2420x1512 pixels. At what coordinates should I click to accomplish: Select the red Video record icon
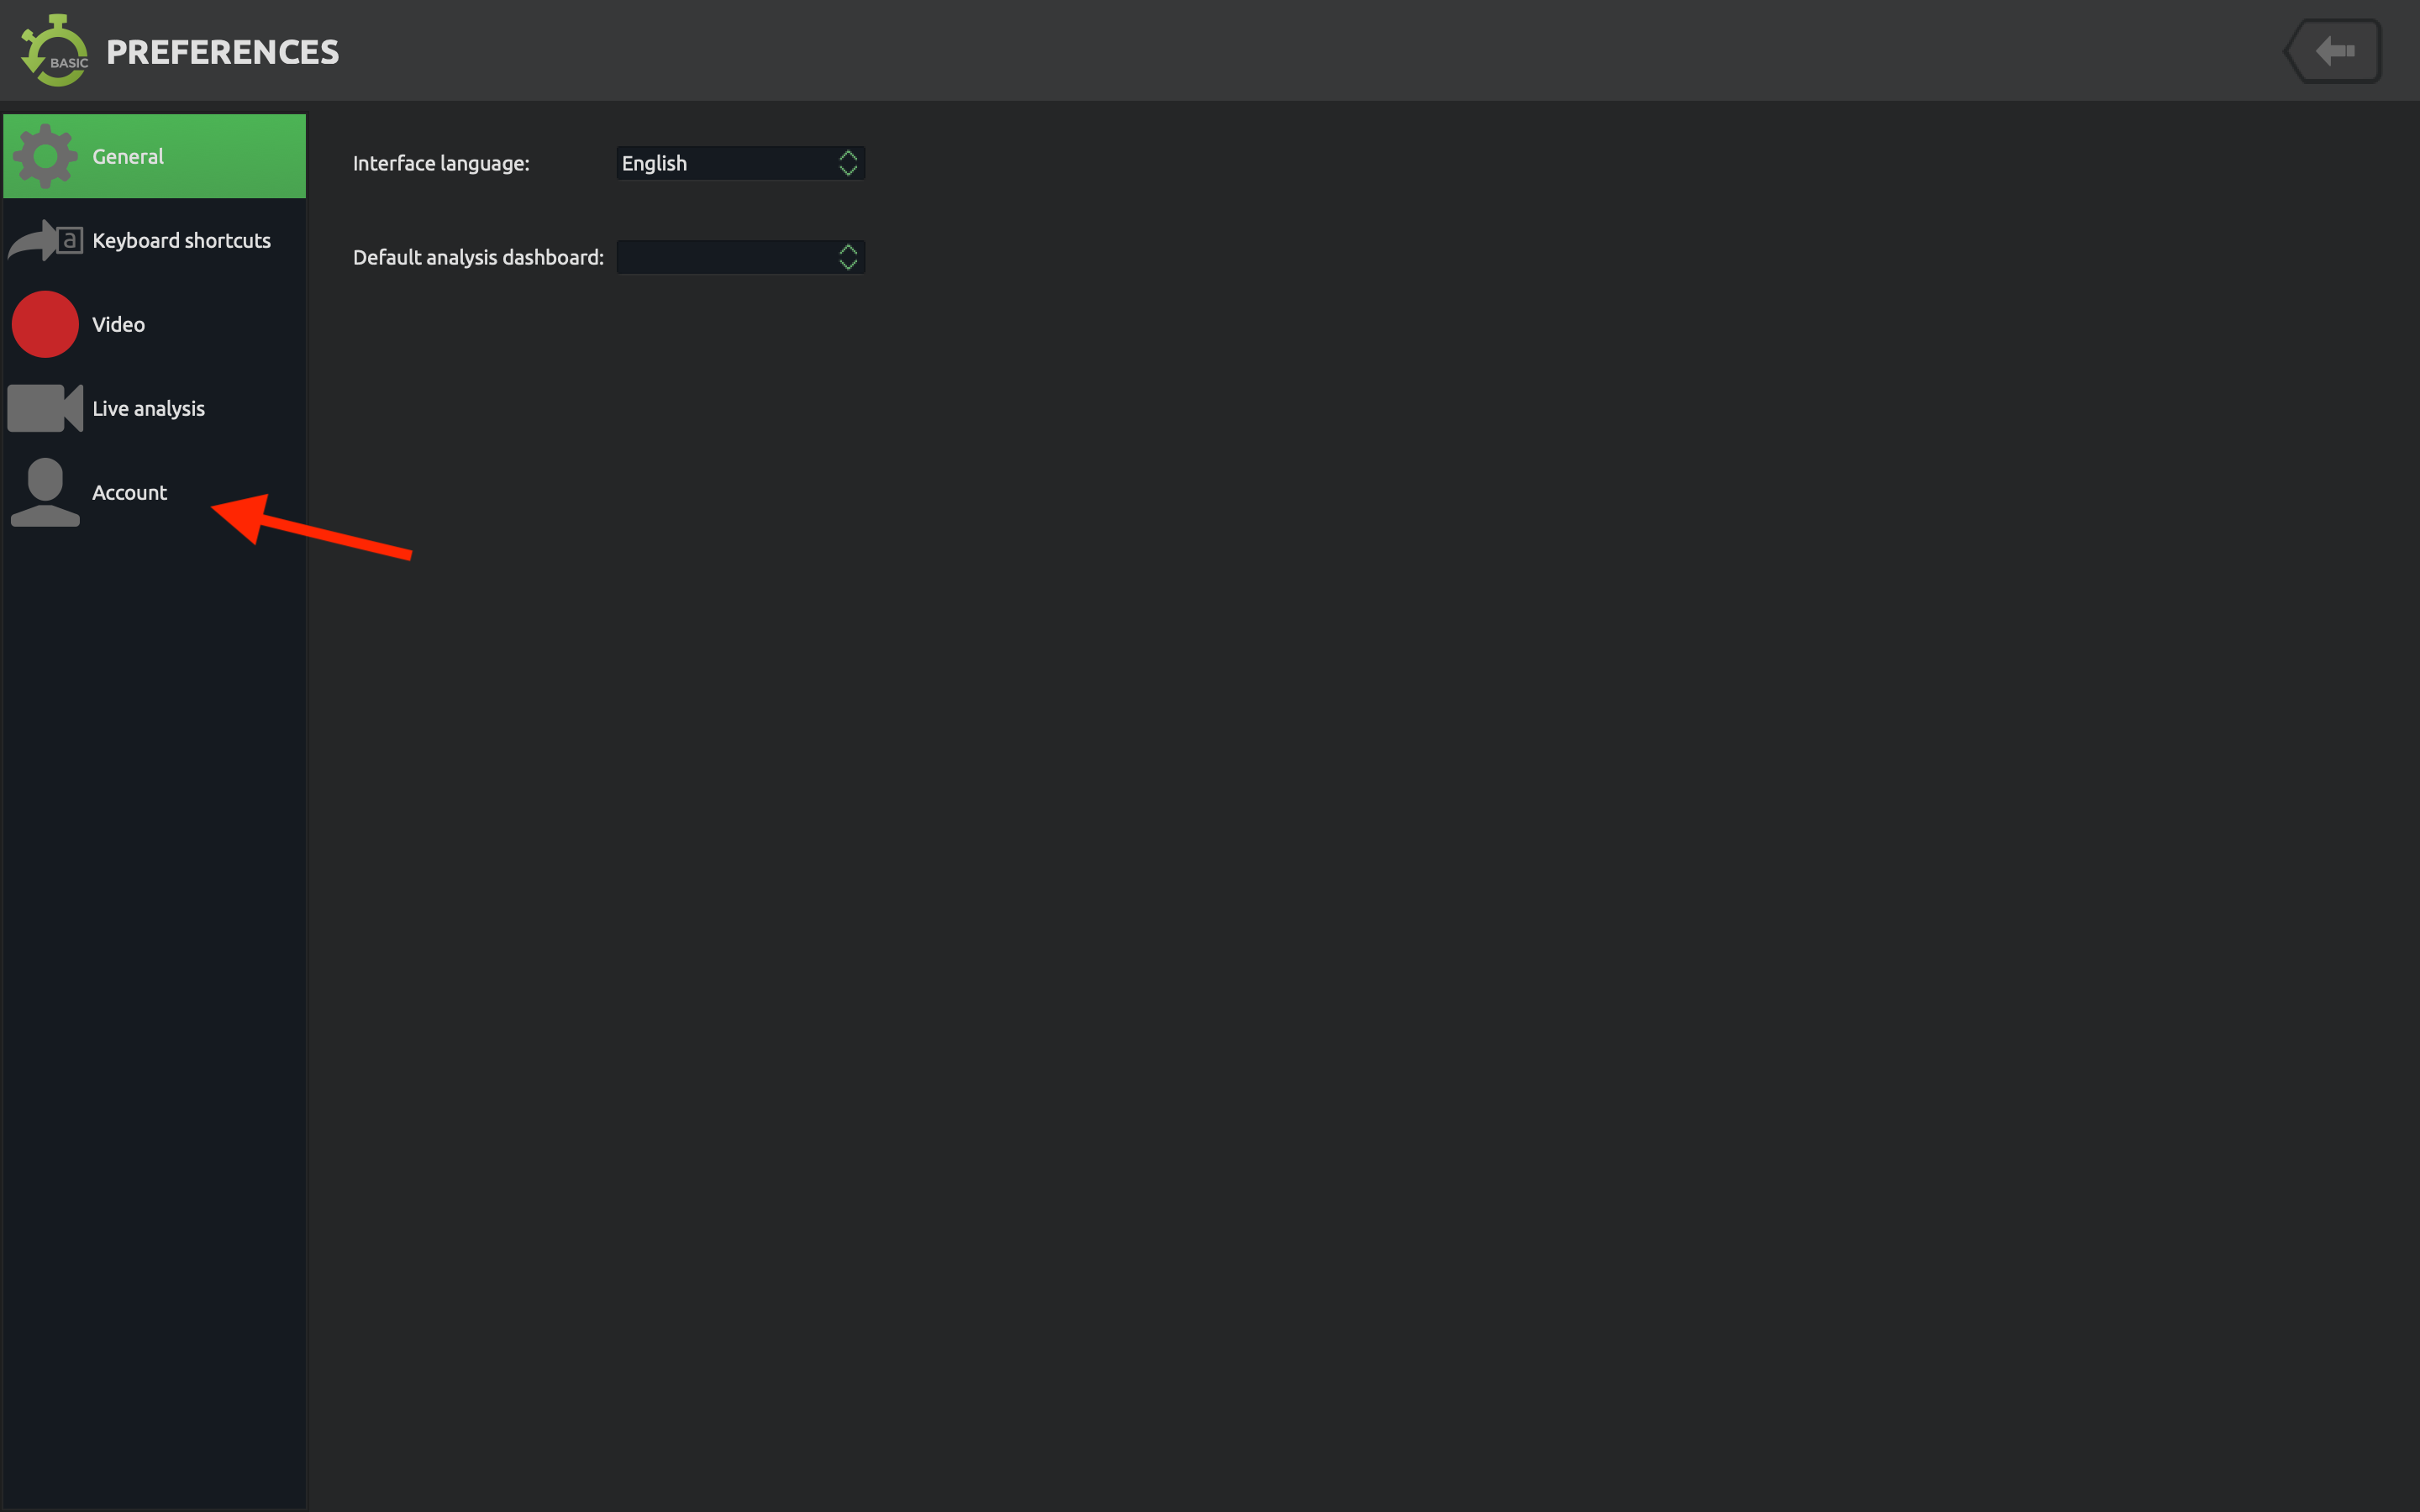[x=45, y=323]
